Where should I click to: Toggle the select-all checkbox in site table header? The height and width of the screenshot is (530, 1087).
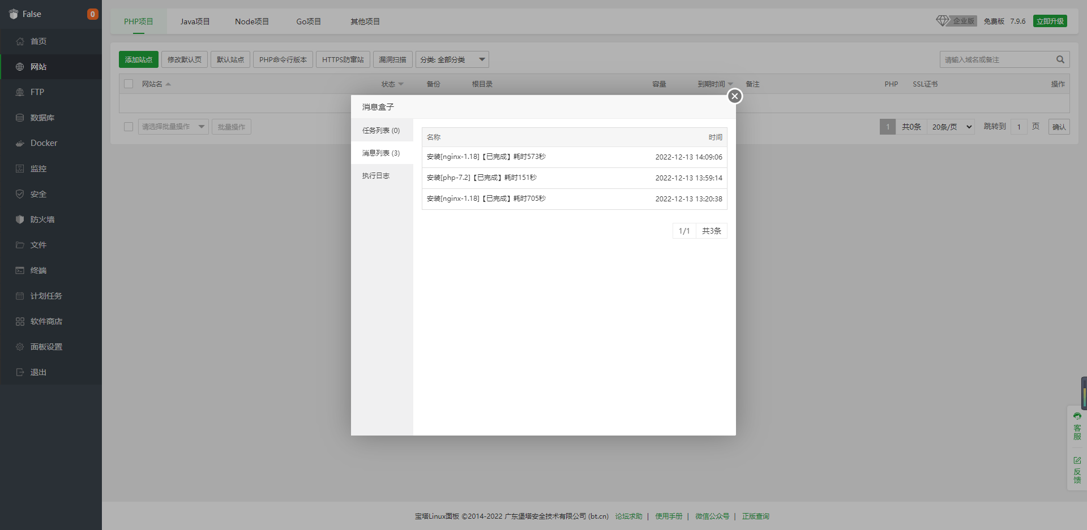pyautogui.click(x=129, y=84)
